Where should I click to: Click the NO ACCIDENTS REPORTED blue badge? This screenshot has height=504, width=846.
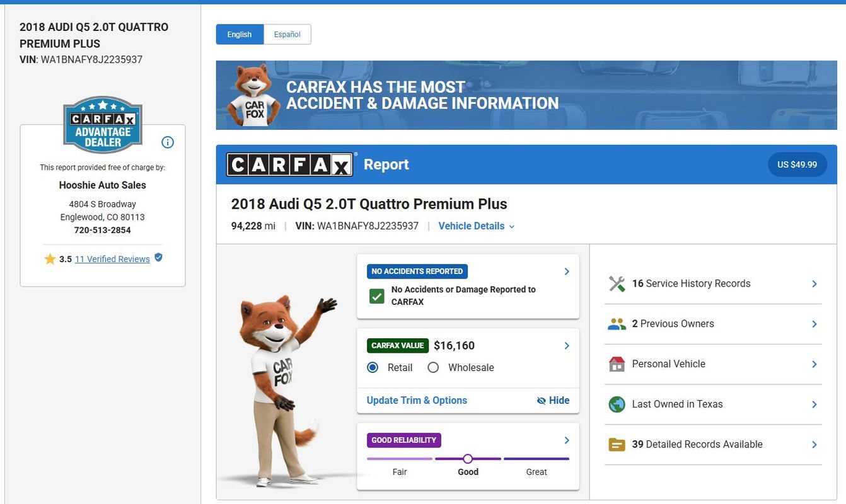tap(417, 272)
